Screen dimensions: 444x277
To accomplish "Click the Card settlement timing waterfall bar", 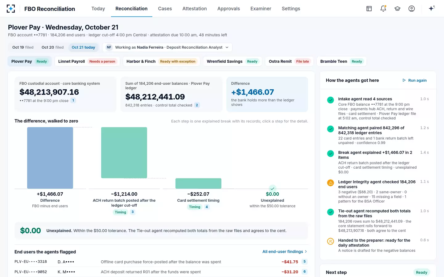I will click(x=198, y=183).
